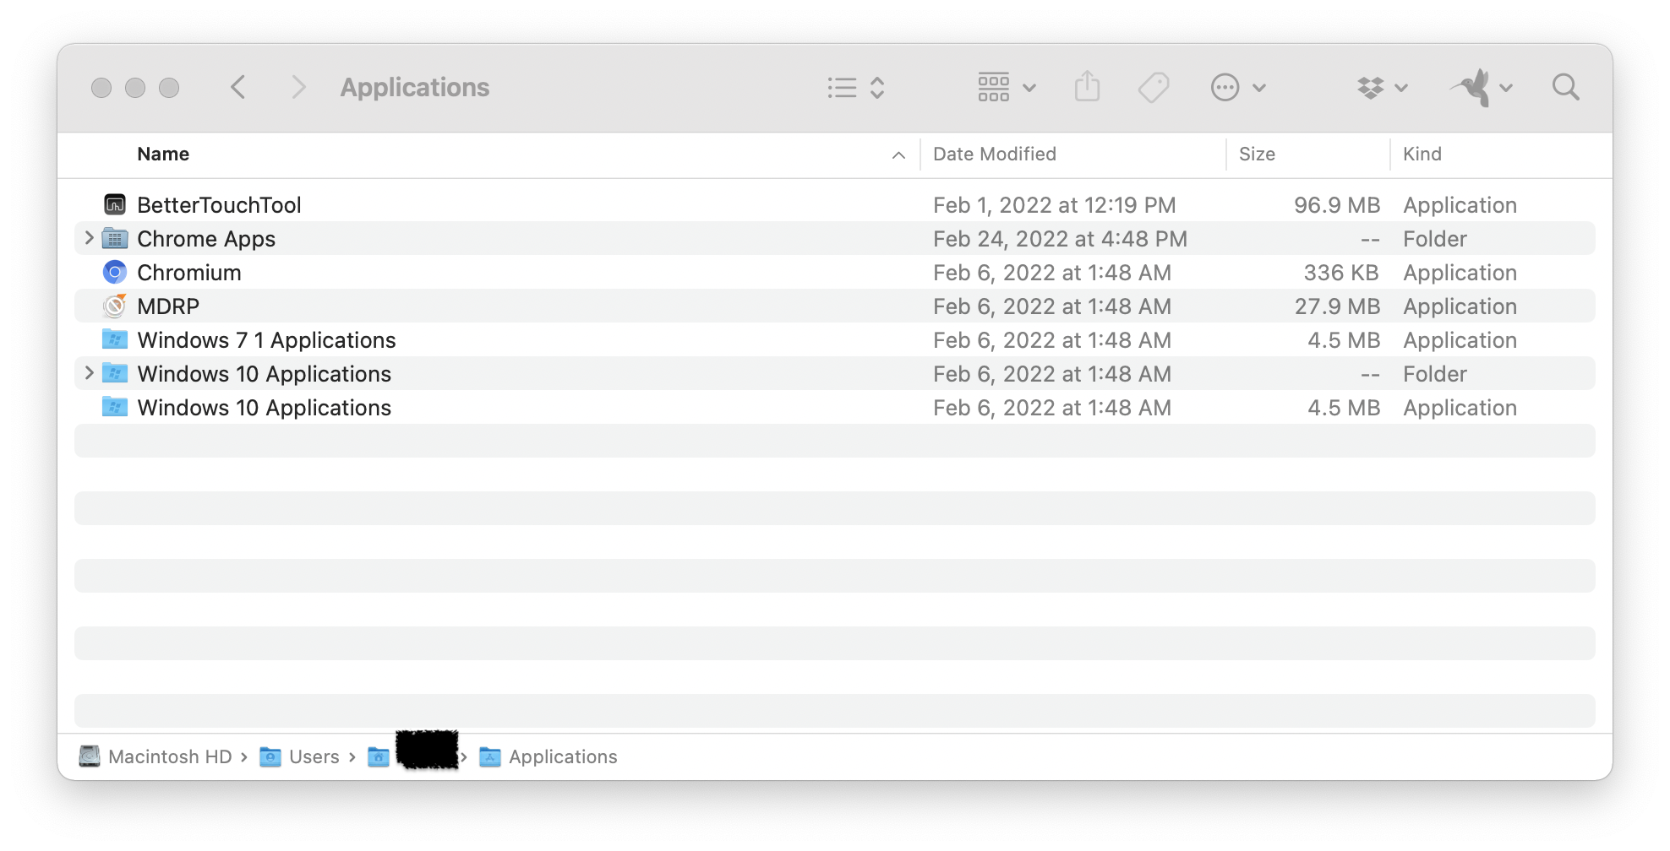Click the home folder icon in path bar
Viewport: 1670px width, 851px height.
pos(379,756)
